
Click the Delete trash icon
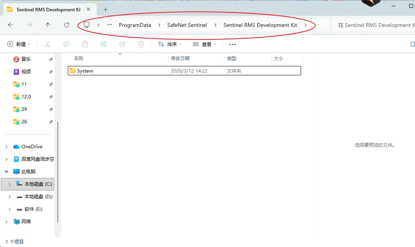141,44
